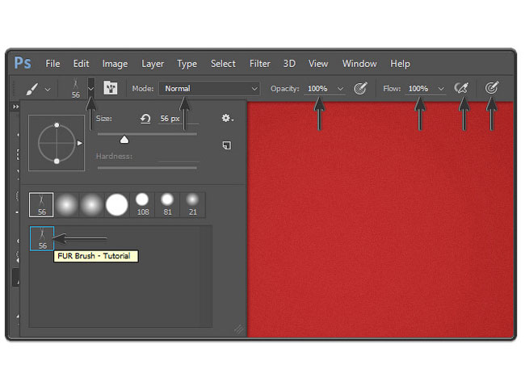Select the FUR Brush - Tutorial preset
The height and width of the screenshot is (386, 525).
tap(42, 238)
